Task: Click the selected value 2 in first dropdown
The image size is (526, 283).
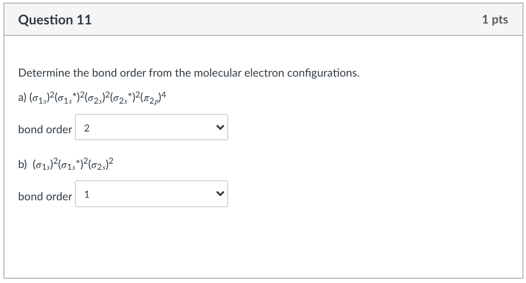Action: point(87,128)
